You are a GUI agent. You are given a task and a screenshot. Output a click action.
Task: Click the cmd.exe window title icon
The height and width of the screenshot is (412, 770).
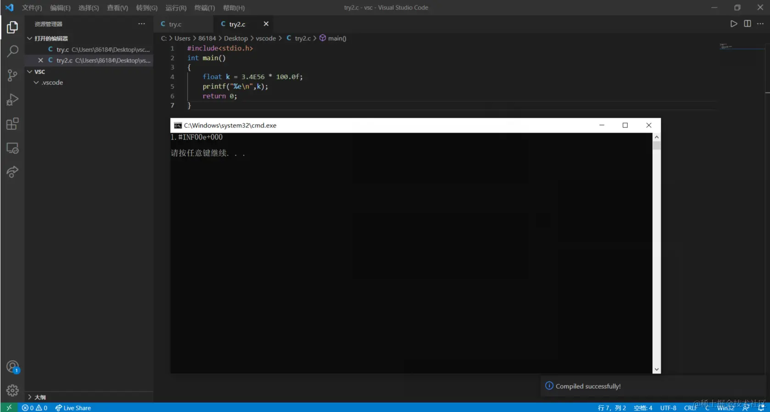pyautogui.click(x=178, y=125)
